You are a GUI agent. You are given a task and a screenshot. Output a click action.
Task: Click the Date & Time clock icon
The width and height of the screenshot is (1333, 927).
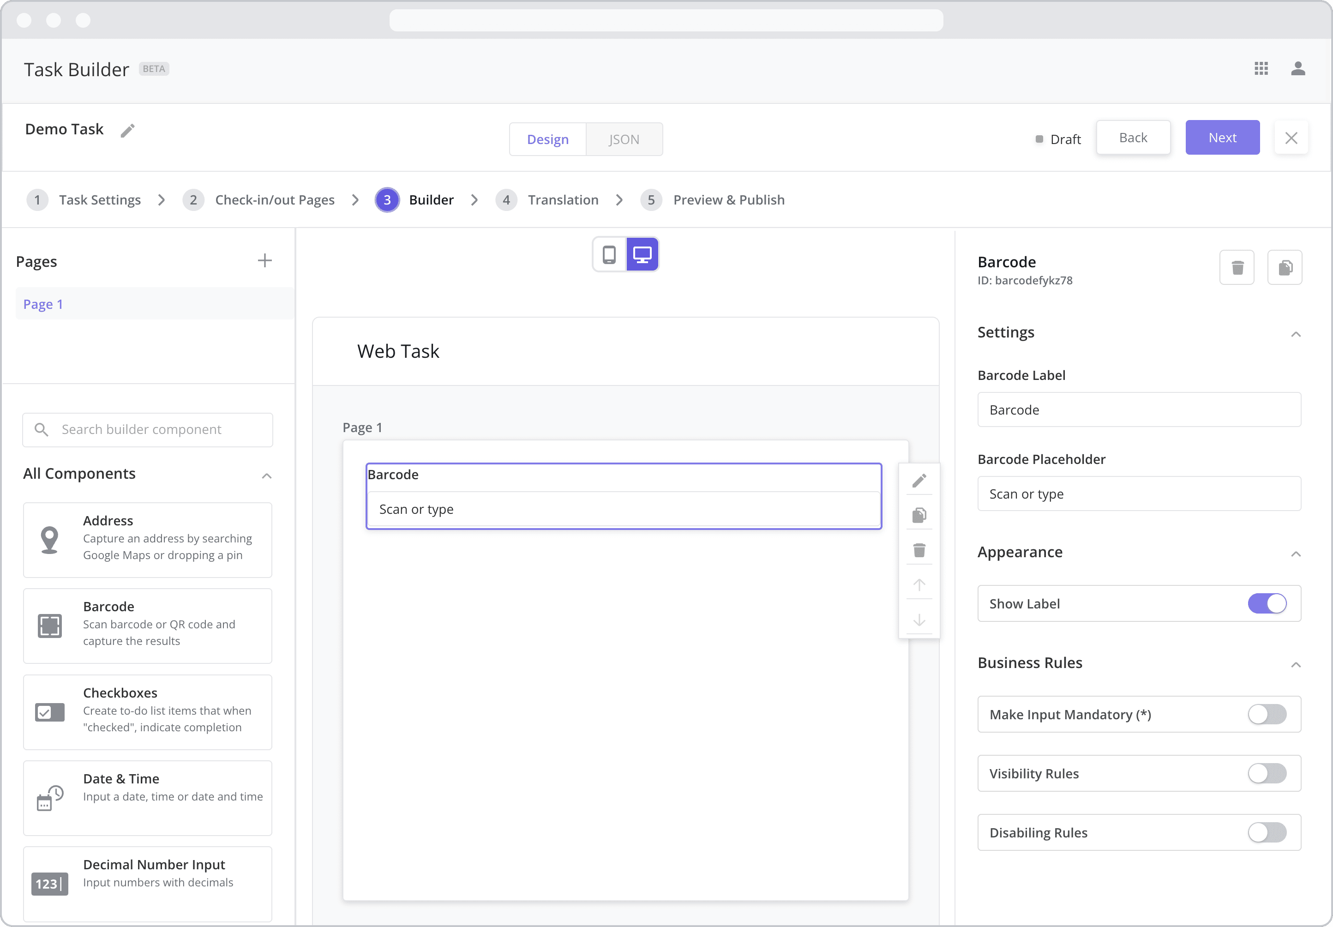49,797
